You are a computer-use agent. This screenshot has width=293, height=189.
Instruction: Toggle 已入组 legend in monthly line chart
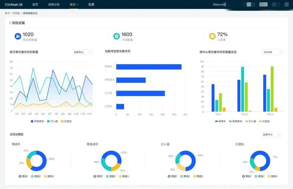click(x=53, y=121)
